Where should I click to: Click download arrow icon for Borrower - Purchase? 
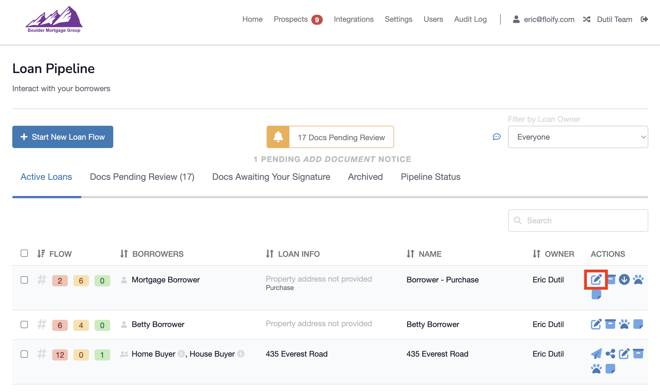(624, 279)
